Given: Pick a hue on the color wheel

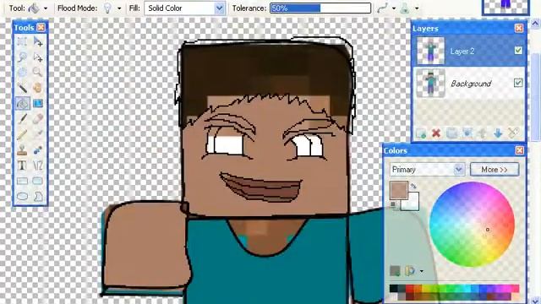Looking at the screenshot, I should tap(472, 225).
